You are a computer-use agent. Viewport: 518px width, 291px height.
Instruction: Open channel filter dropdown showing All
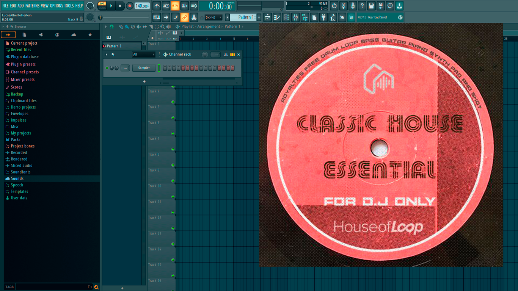(144, 55)
